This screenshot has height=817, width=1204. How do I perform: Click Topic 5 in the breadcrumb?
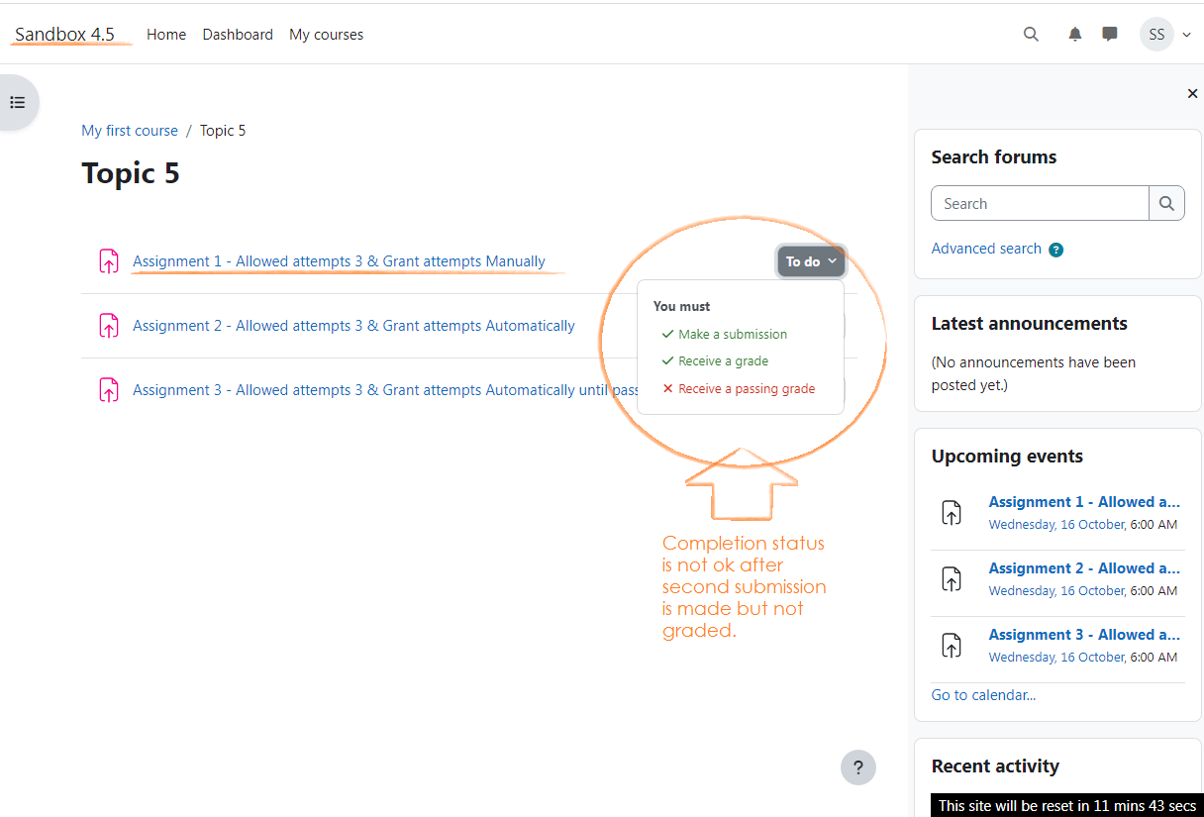[x=223, y=131]
